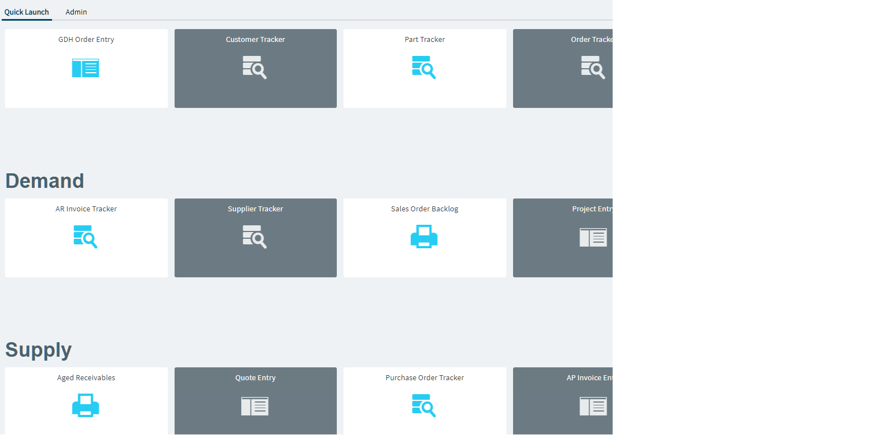The width and height of the screenshot is (884, 435).
Task: Click the Supplier Tracker label
Action: click(x=255, y=209)
